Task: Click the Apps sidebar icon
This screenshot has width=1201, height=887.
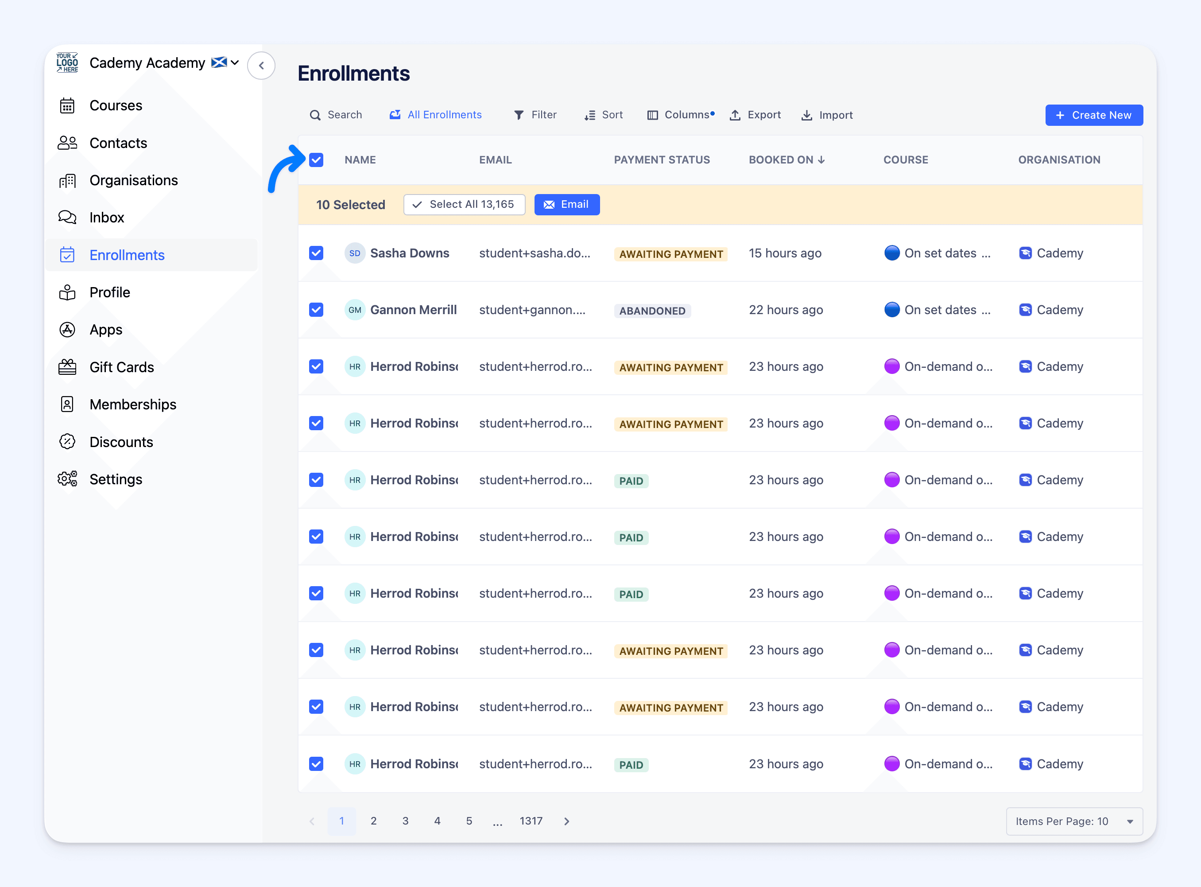Action: tap(67, 330)
